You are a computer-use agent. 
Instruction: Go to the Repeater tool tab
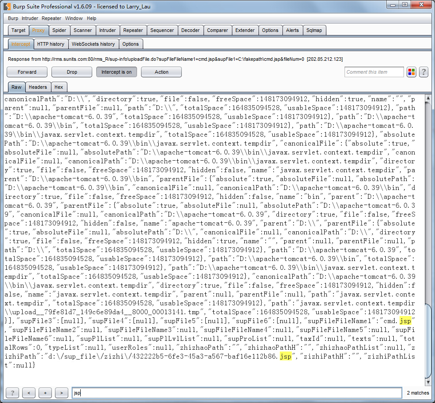point(133,30)
